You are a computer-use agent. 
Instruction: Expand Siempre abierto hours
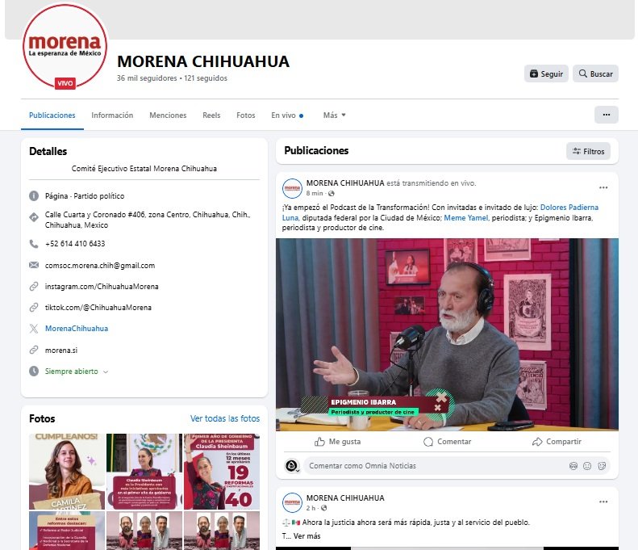coord(76,372)
